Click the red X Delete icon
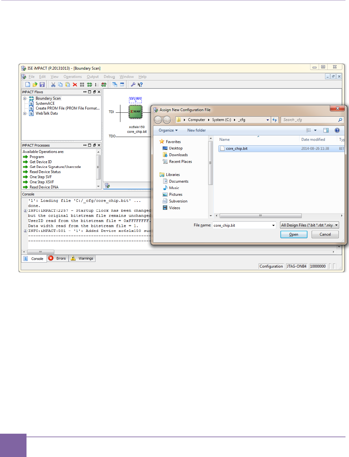This screenshot has height=457, width=349. click(x=75, y=85)
